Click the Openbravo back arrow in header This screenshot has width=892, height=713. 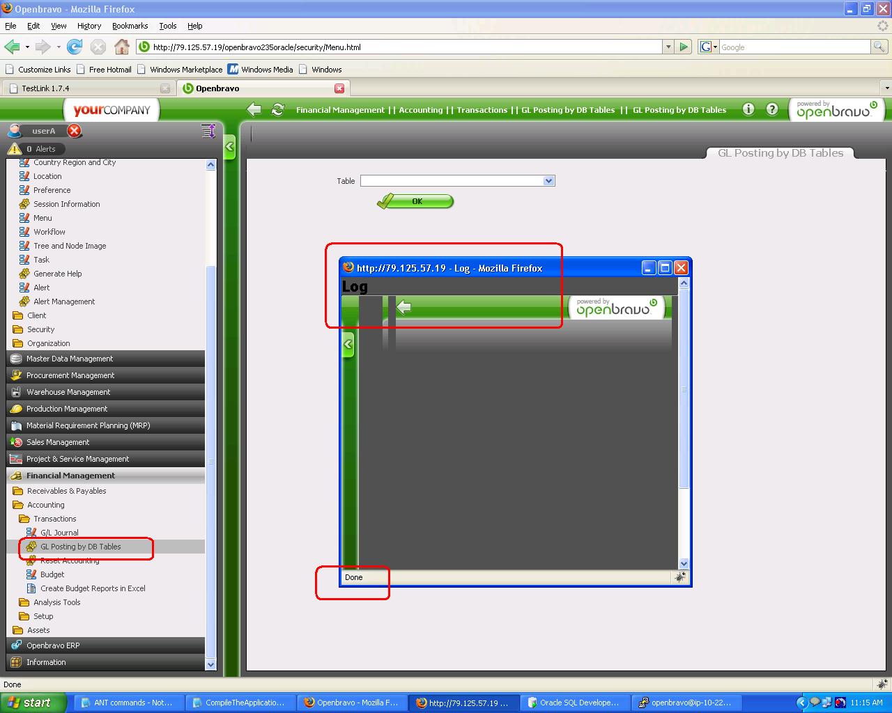pos(254,109)
